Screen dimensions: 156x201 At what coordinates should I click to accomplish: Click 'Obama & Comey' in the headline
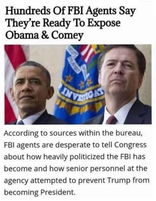[44, 35]
